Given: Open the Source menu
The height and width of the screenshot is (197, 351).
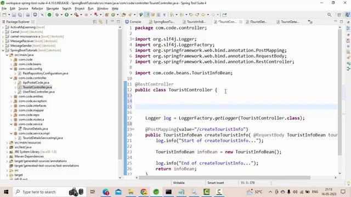Looking at the screenshot, I should pyautogui.click(x=23, y=9).
